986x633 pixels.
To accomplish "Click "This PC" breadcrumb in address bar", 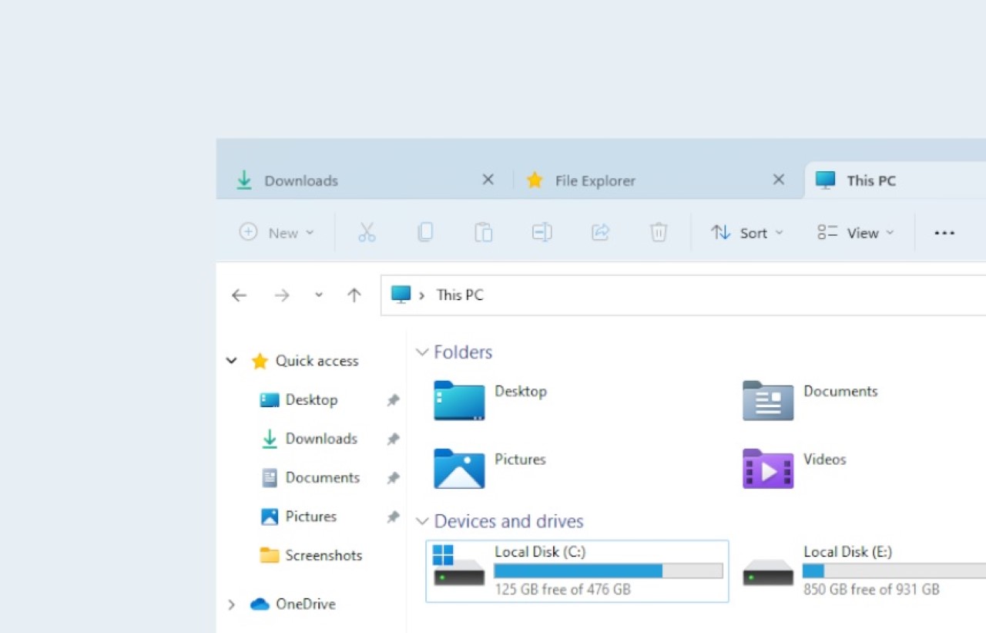I will (460, 295).
